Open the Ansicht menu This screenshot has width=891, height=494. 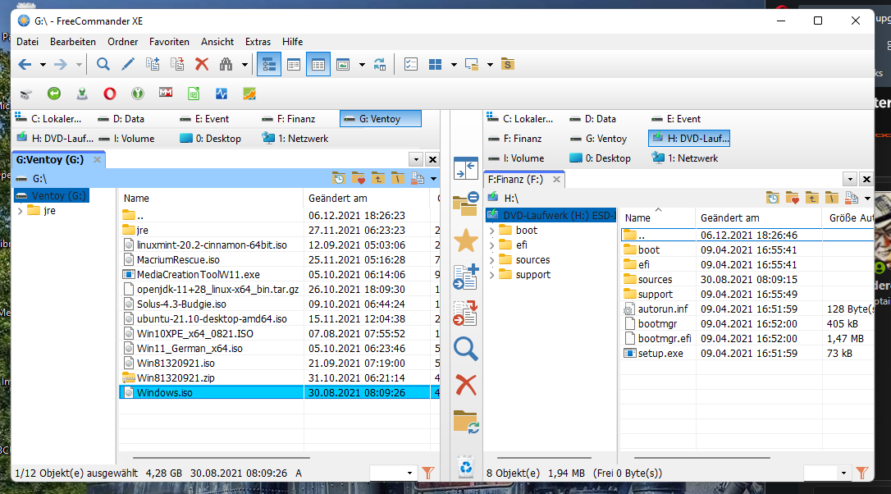tap(217, 42)
